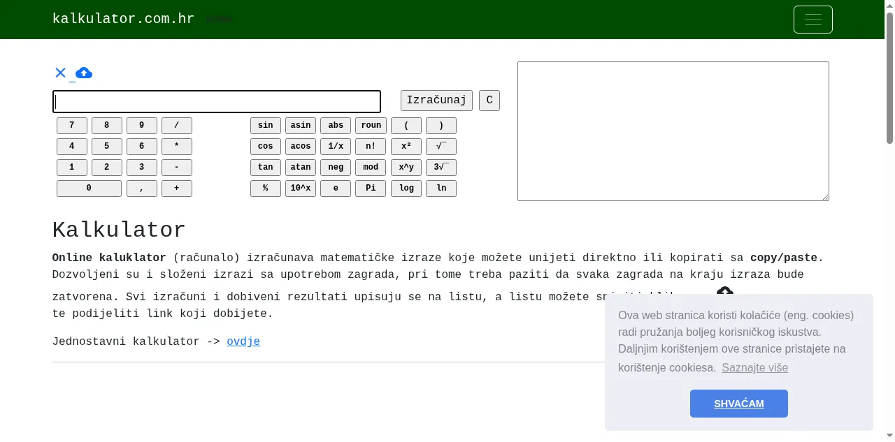
Task: Click the 10^x button
Action: click(x=301, y=189)
